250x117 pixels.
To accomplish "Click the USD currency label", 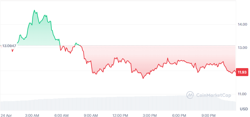I will click(x=244, y=109).
